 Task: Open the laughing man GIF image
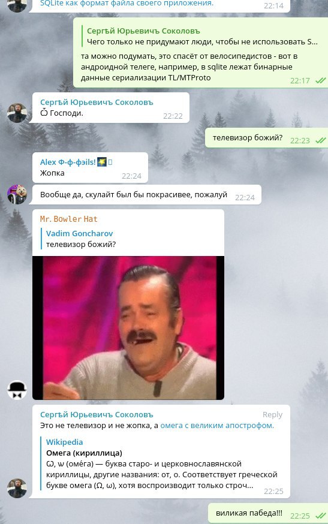click(128, 327)
